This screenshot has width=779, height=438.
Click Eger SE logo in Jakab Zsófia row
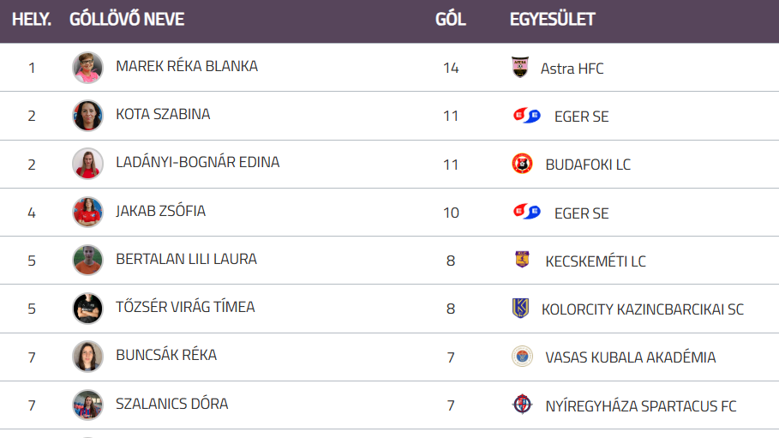pyautogui.click(x=526, y=212)
